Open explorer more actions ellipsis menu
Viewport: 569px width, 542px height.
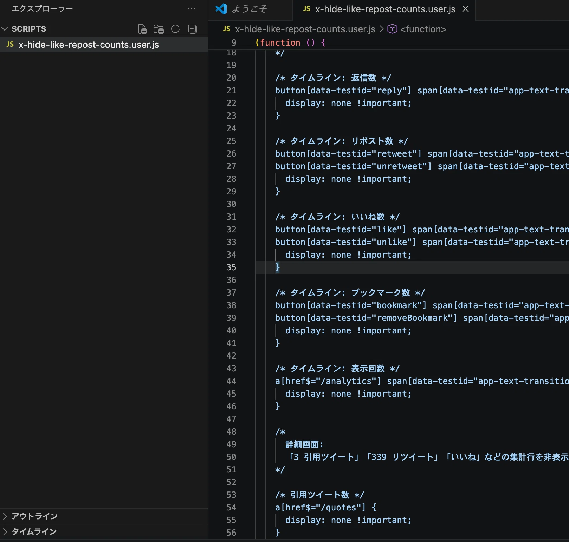(192, 9)
